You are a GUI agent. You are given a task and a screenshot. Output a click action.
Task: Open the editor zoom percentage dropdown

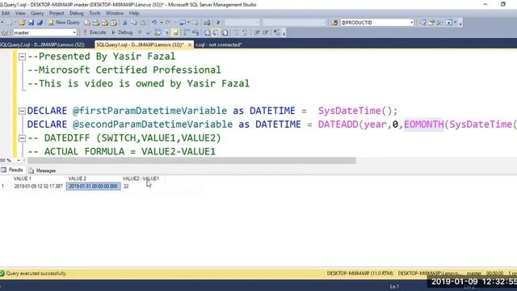click(x=19, y=160)
